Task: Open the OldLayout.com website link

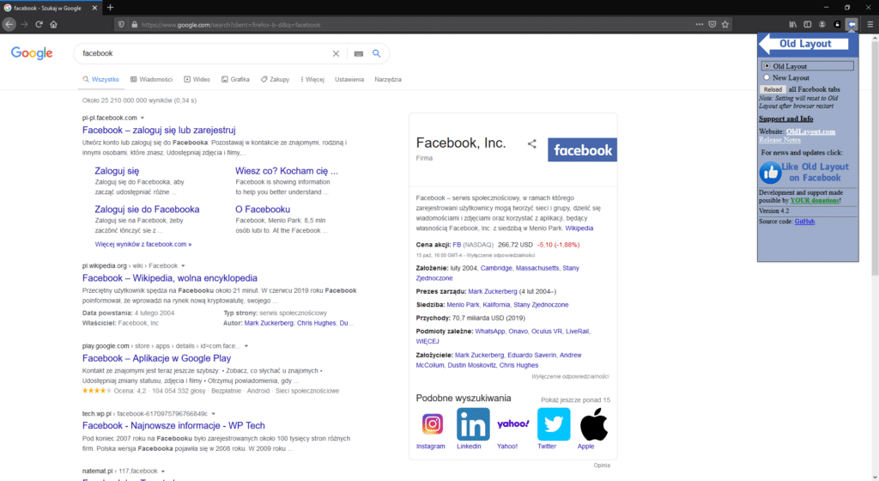Action: click(810, 131)
